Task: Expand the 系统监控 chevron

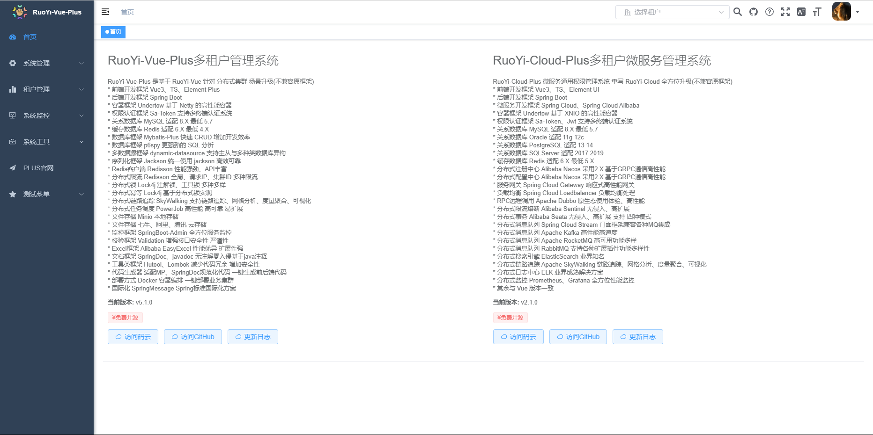Action: click(81, 116)
